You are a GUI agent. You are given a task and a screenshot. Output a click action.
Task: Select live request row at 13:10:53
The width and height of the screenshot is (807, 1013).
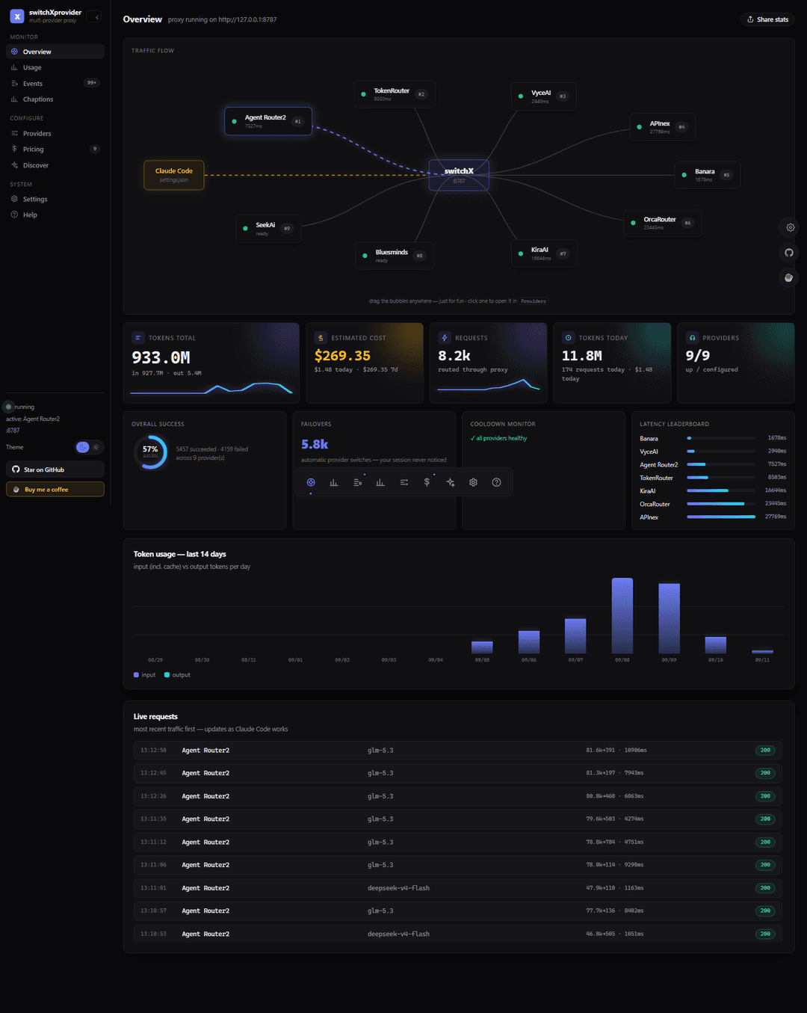pyautogui.click(x=458, y=934)
